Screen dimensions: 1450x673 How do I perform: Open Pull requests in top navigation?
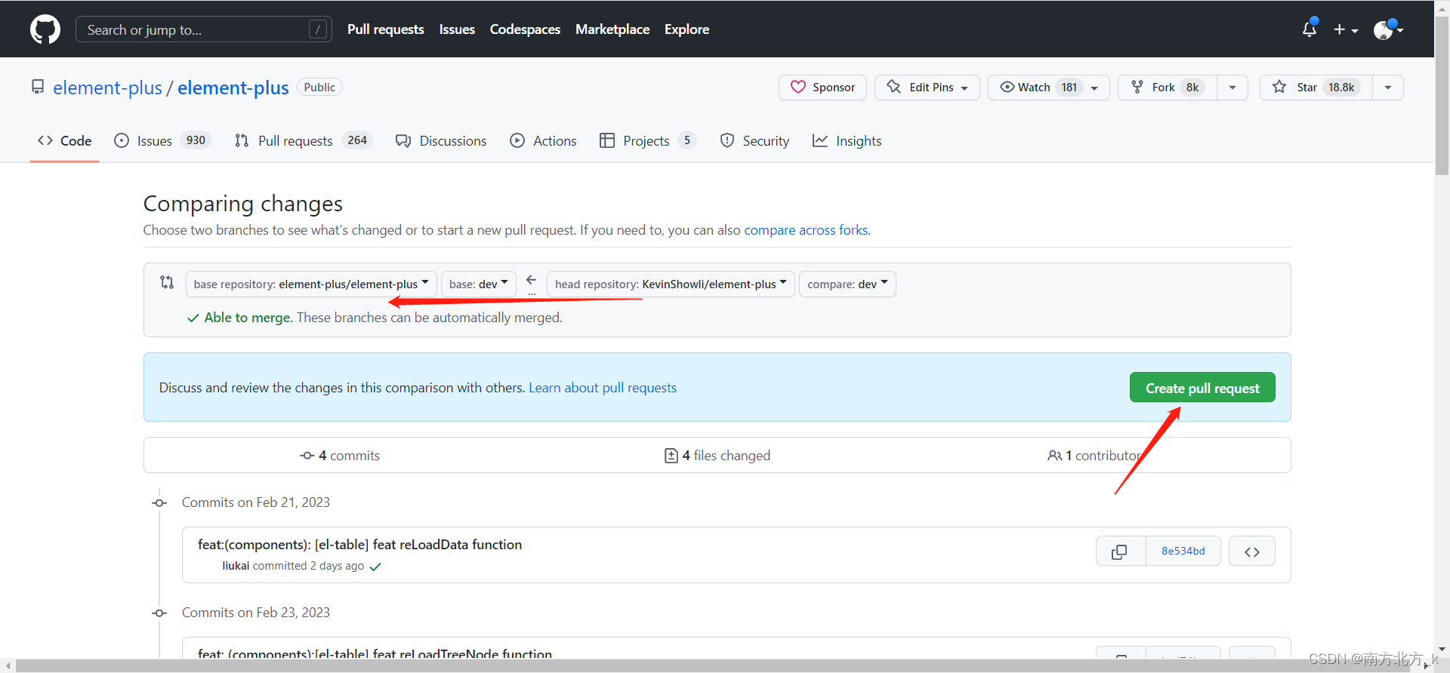tap(386, 29)
